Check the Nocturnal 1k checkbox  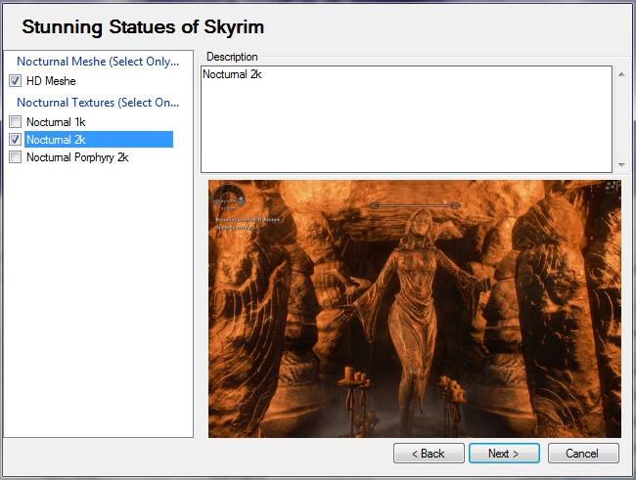15,121
